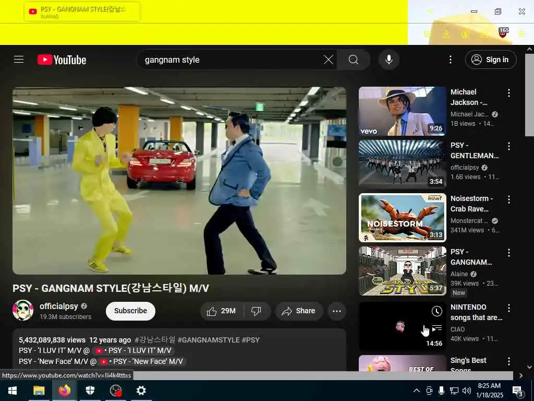Open PSY - 'New Face' M/V link
Screen dimensions: 534x401
[x=142, y=361]
